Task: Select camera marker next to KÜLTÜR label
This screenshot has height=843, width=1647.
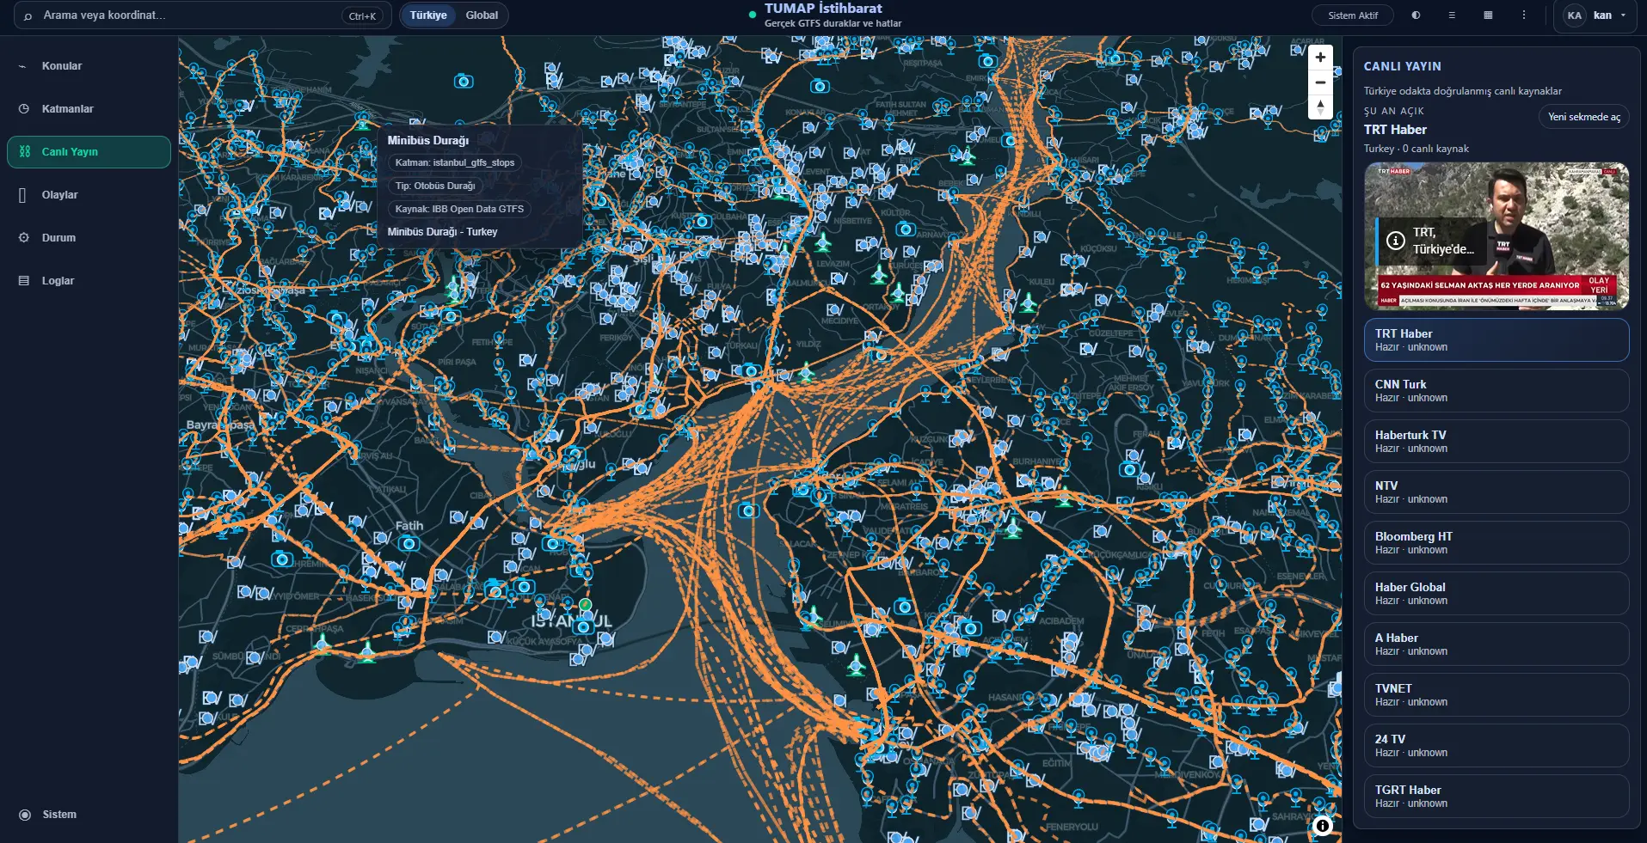Action: [x=906, y=229]
